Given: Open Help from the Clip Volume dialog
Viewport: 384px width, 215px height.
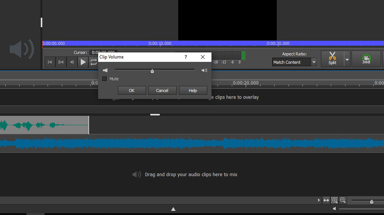Looking at the screenshot, I should 193,91.
